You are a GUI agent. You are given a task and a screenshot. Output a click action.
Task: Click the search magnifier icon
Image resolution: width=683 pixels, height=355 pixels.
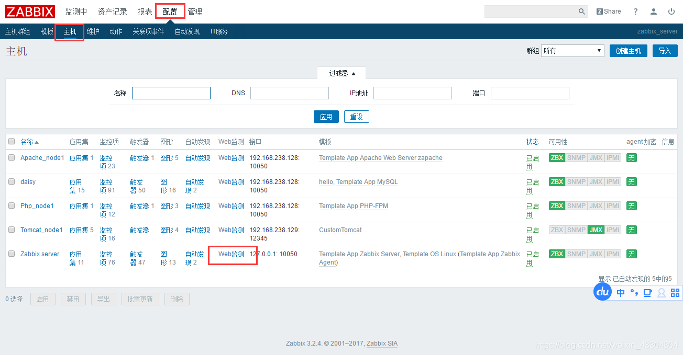coord(582,12)
